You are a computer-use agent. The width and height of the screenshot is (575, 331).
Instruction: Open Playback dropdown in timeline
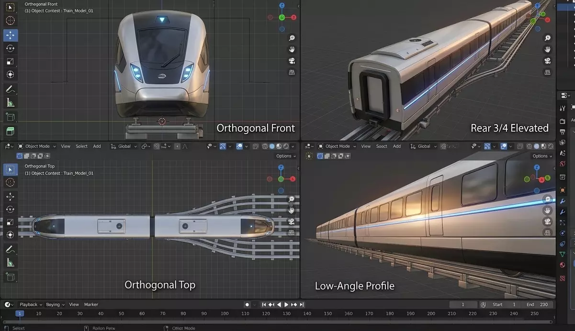(x=31, y=305)
